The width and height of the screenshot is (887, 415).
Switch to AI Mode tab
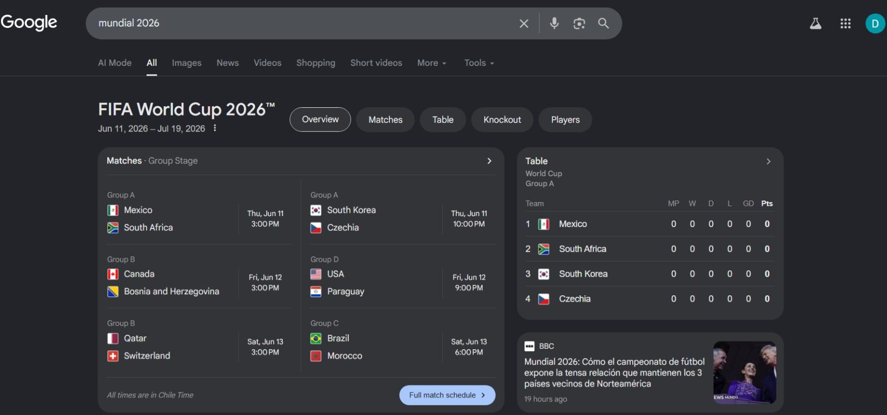point(115,63)
